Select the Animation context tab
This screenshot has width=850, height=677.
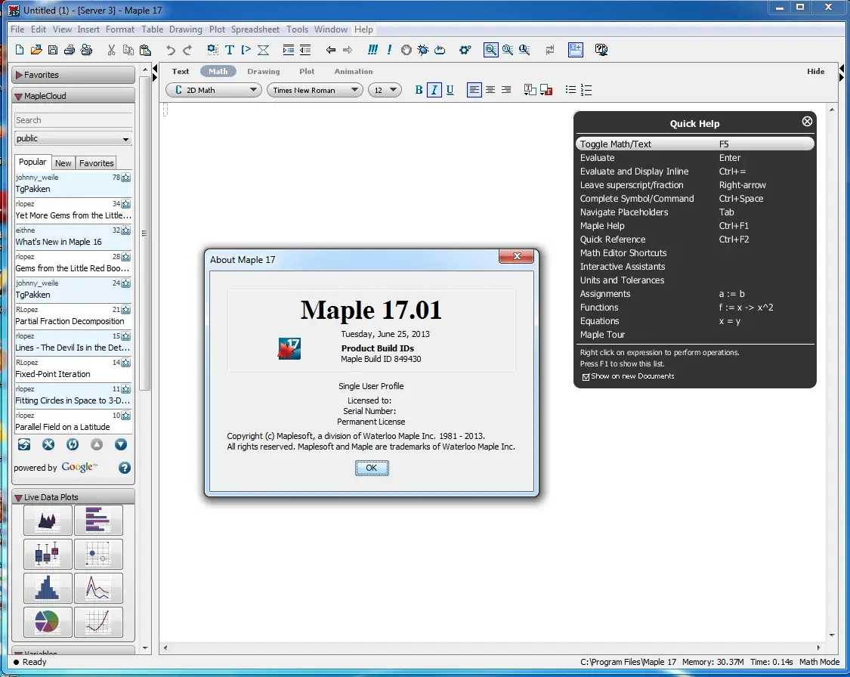pyautogui.click(x=354, y=71)
